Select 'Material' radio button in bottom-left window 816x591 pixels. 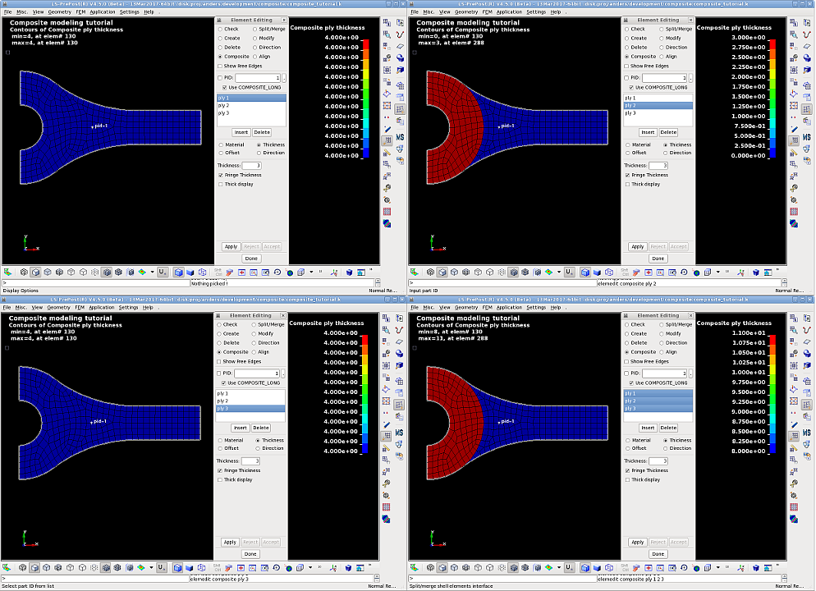point(219,440)
